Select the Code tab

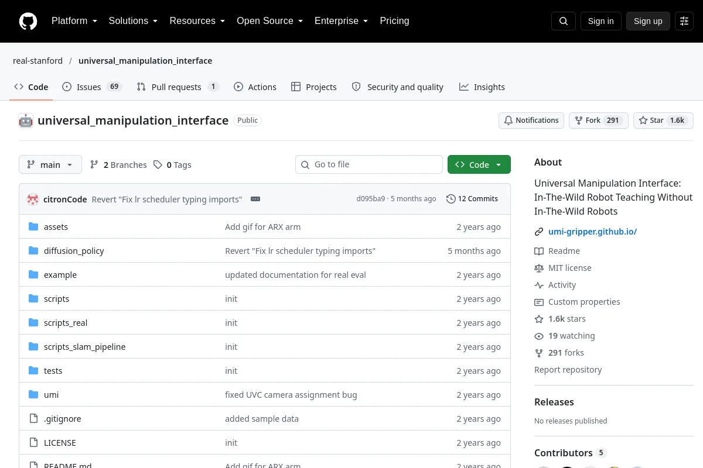point(31,87)
